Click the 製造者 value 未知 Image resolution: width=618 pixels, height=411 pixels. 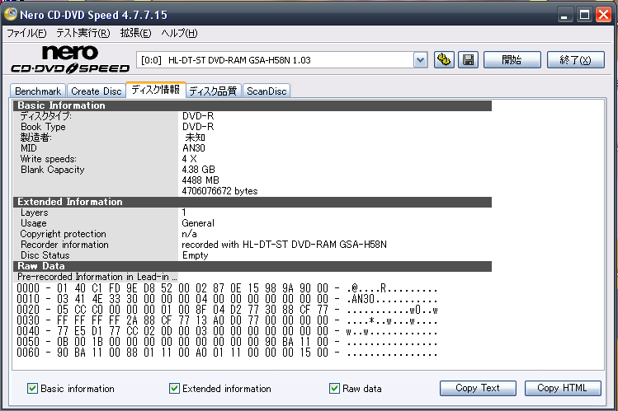[x=195, y=138]
